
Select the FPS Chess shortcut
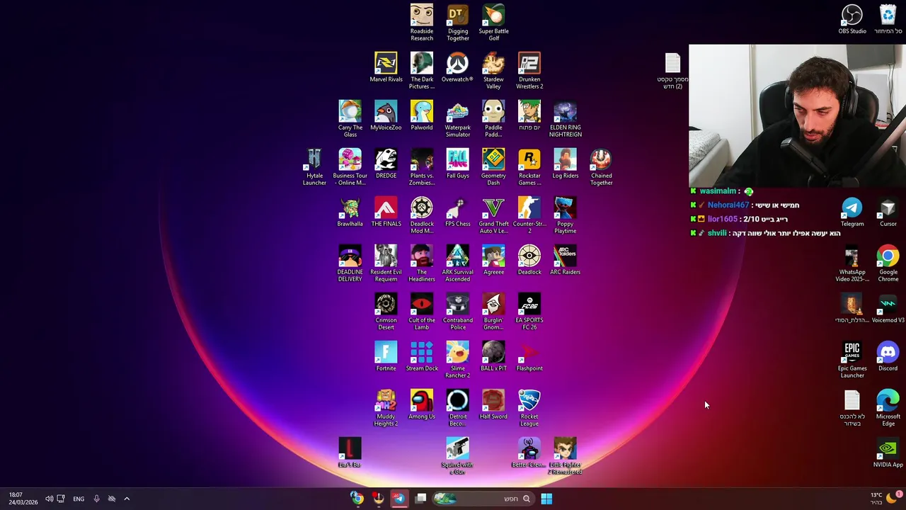click(458, 212)
